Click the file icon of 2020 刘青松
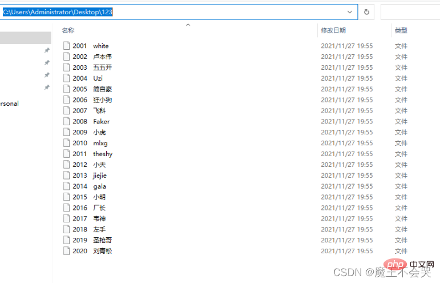Screen dimensions: 440x283 (x=67, y=251)
